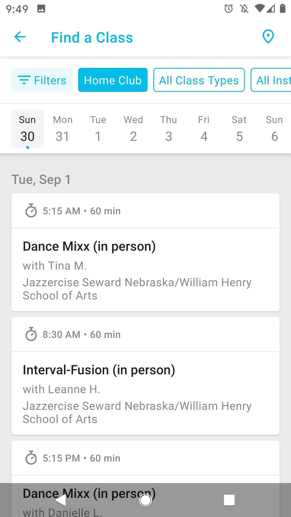Tap the stopwatch icon beside 8:30 AM
Screen dimensions: 291x517
[31, 334]
